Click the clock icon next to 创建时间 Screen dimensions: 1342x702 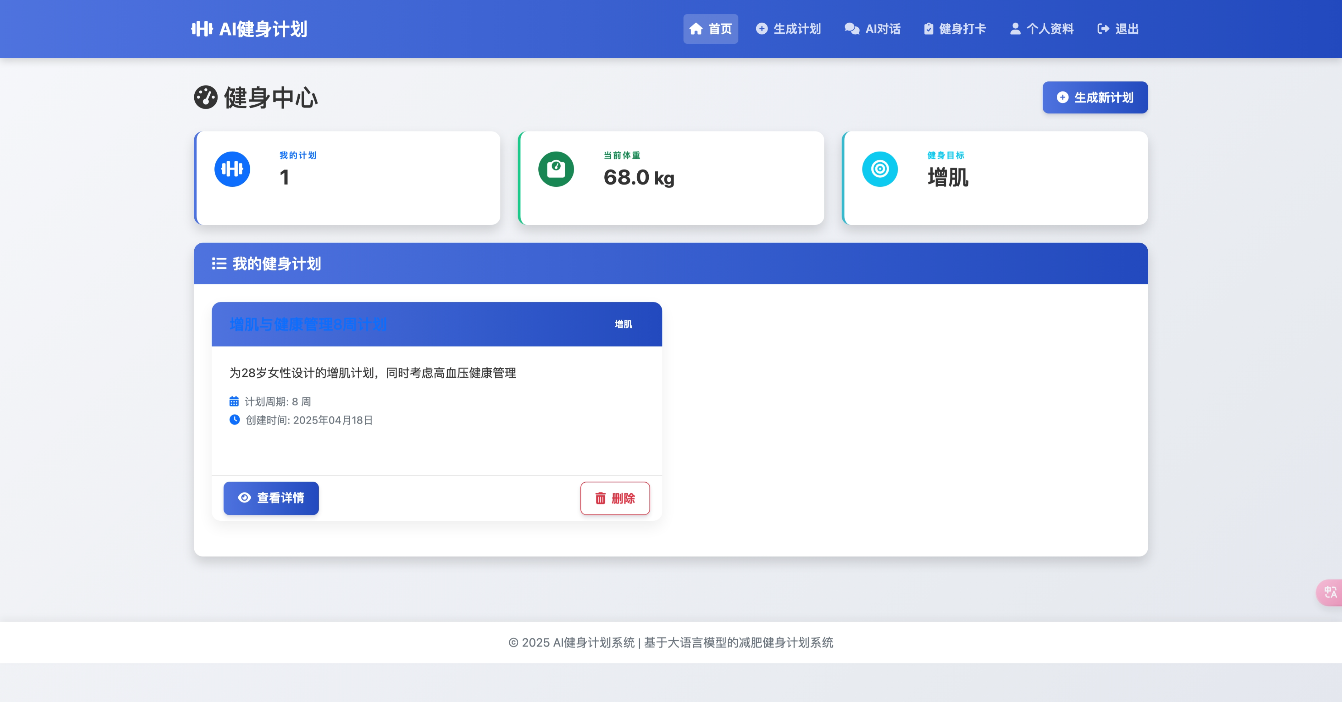(234, 420)
